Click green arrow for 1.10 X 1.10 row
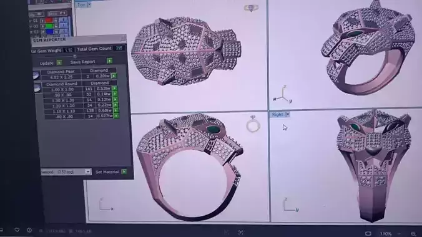Viewport: 422px width, 237px height. tap(115, 110)
